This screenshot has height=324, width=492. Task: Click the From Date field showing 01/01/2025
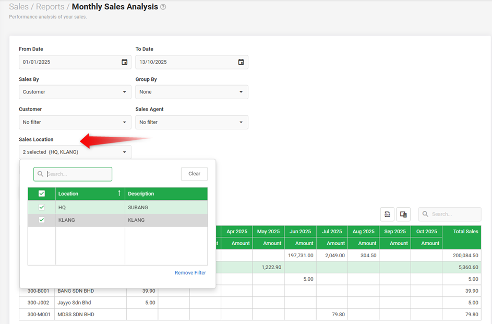(x=75, y=62)
